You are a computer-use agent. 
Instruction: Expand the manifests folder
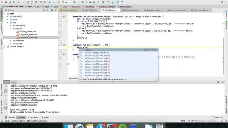[8, 17]
